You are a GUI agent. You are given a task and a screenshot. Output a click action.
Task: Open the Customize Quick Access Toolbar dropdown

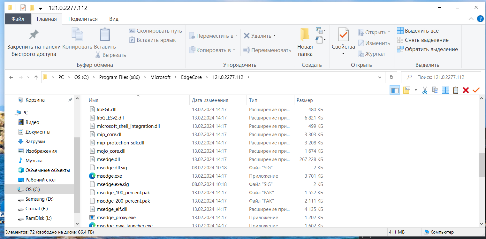(x=41, y=8)
